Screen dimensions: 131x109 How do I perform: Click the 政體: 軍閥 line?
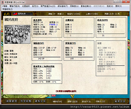pos(9,51)
